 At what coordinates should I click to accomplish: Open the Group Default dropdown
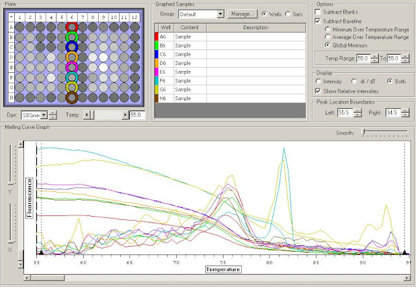(220, 14)
